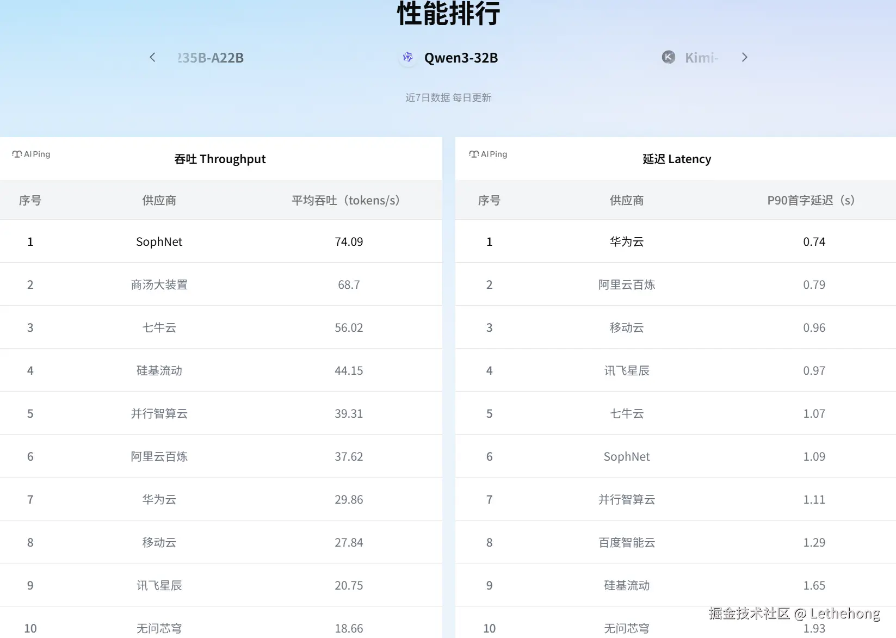Click the 吞吐 Throughput panel title
This screenshot has height=638, width=896.
tap(220, 159)
